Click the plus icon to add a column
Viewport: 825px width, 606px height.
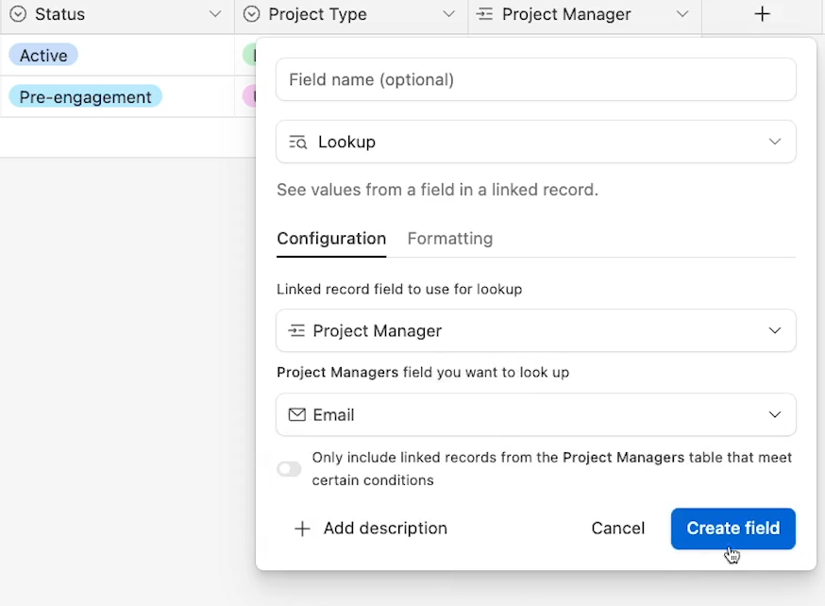click(x=762, y=14)
